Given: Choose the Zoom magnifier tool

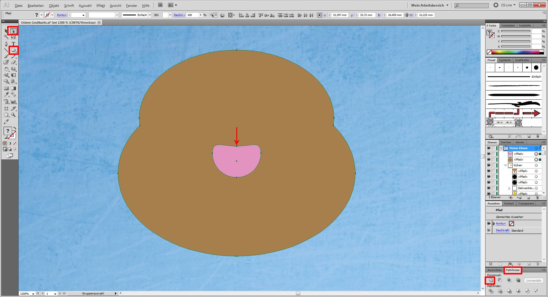Looking at the screenshot, I should pyautogui.click(x=13, y=115).
